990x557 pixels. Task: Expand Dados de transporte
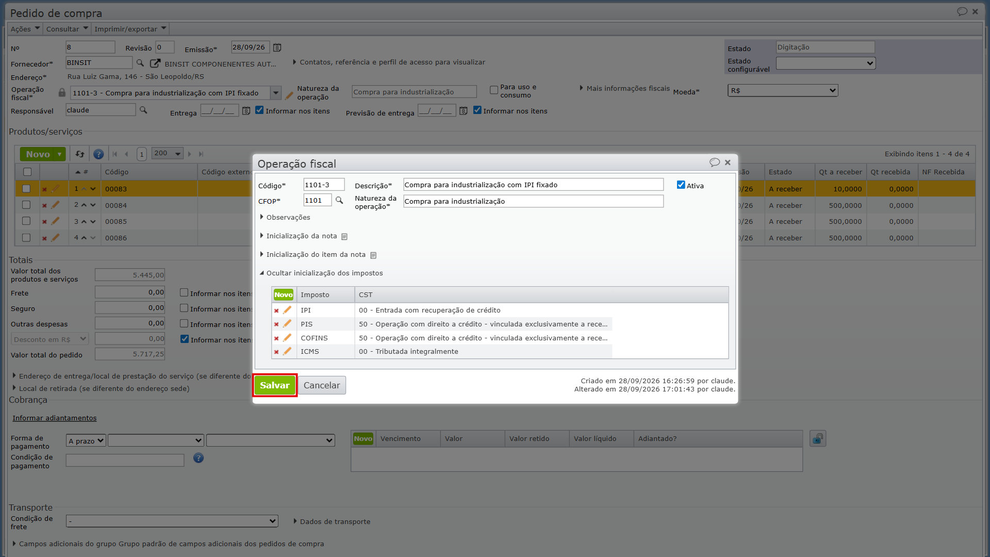point(332,521)
